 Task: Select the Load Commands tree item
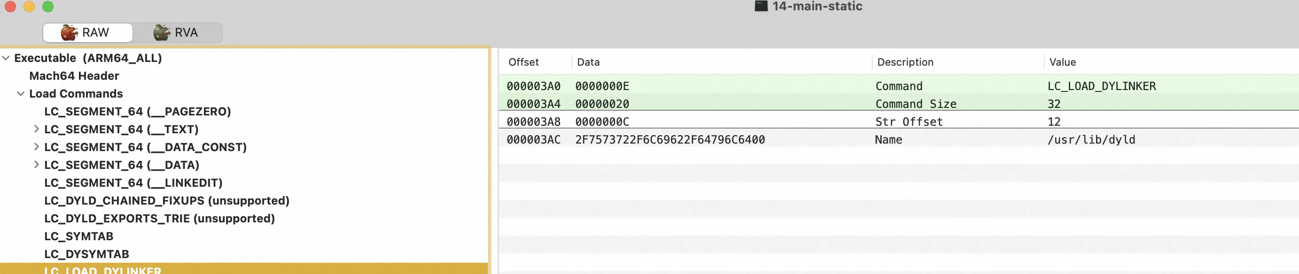(x=76, y=94)
